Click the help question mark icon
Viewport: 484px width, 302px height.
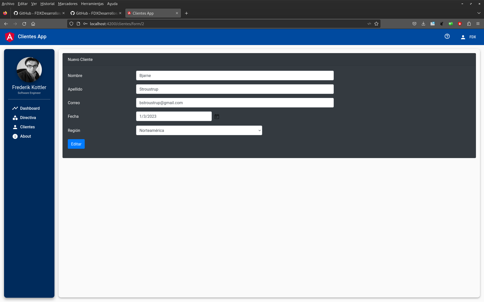(447, 36)
